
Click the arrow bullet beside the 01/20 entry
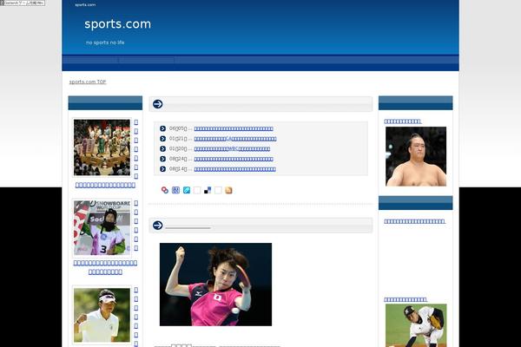[163, 148]
